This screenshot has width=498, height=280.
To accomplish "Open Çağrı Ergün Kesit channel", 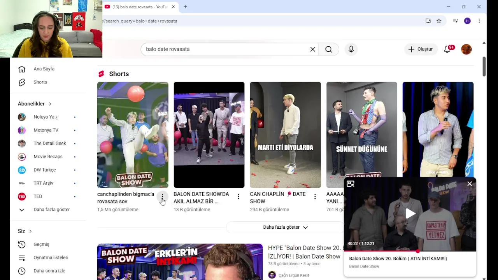I will point(294,275).
